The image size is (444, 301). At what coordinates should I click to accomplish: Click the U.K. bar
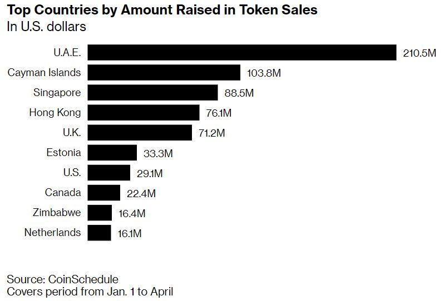click(140, 133)
